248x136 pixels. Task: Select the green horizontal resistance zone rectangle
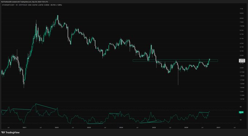point(175,61)
